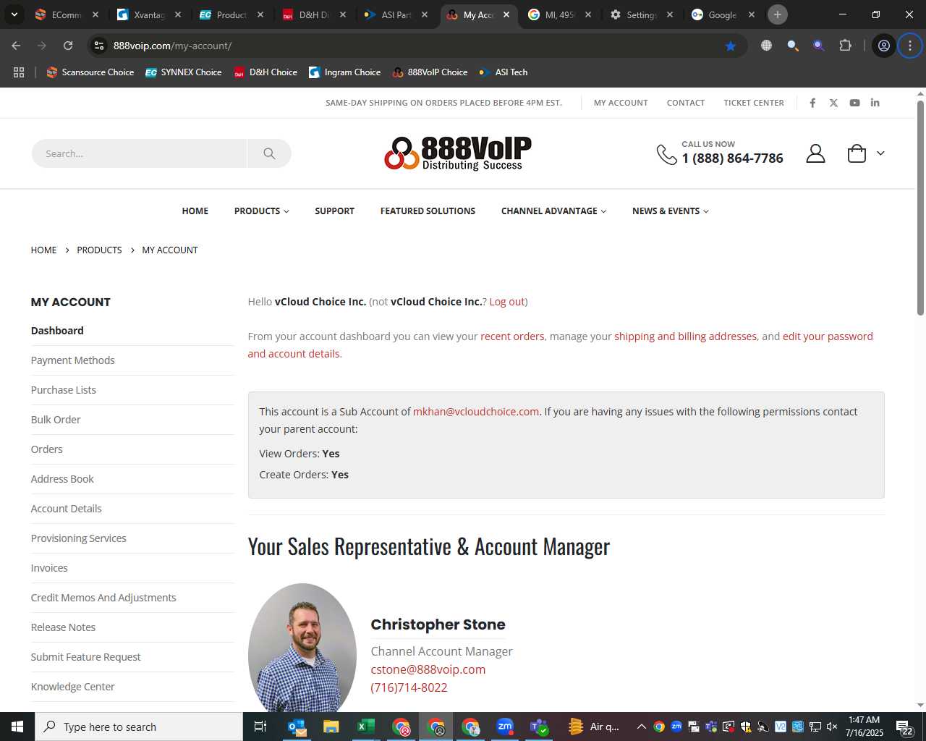Image resolution: width=926 pixels, height=741 pixels.
Task: Expand the cart dropdown arrow
Action: (x=880, y=153)
